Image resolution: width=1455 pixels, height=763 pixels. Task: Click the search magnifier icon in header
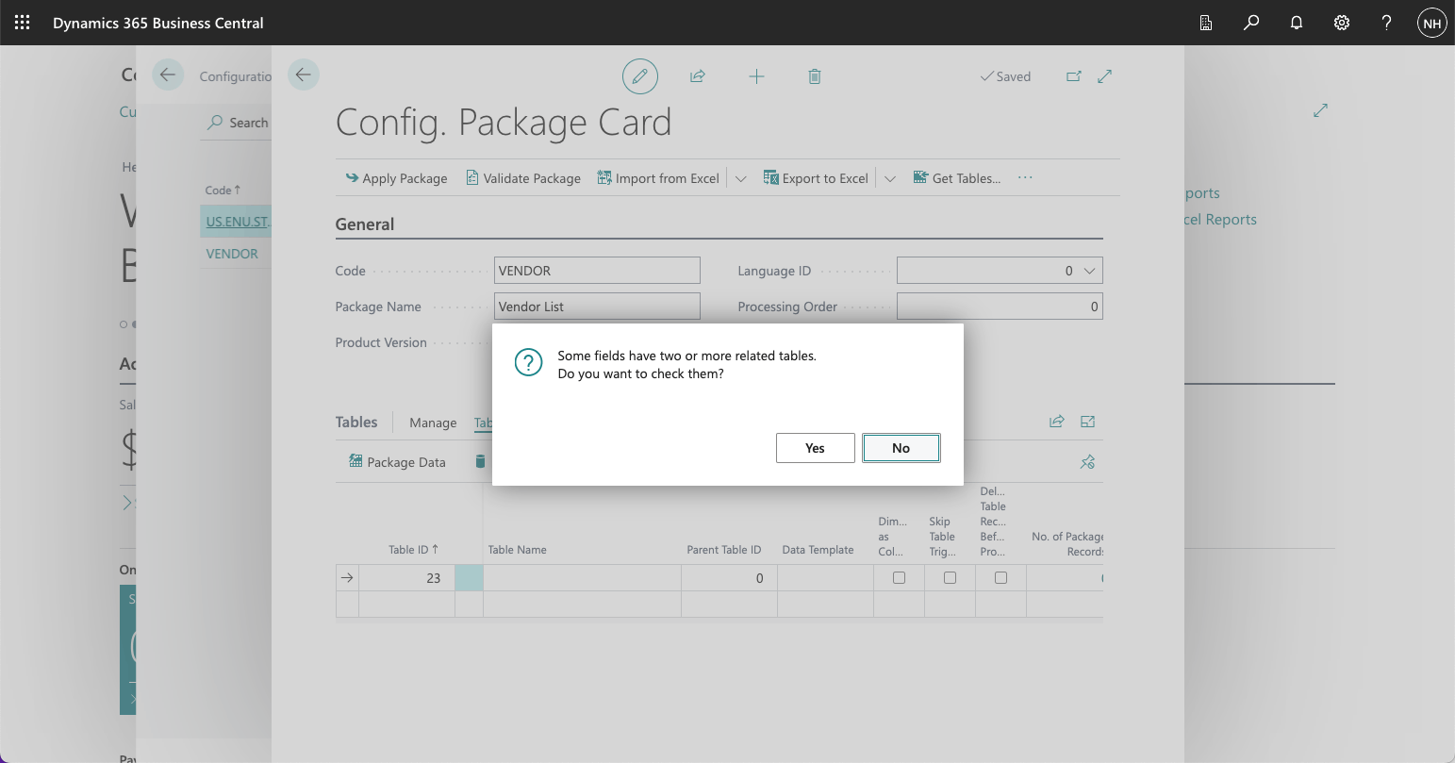point(1251,23)
